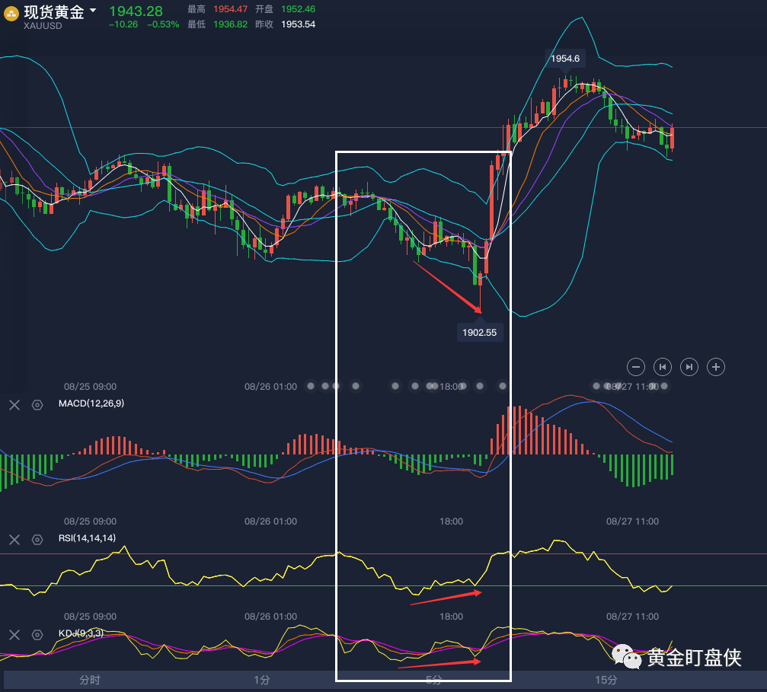The width and height of the screenshot is (767, 692).
Task: Switch to 1分 timeframe tab
Action: tap(262, 680)
